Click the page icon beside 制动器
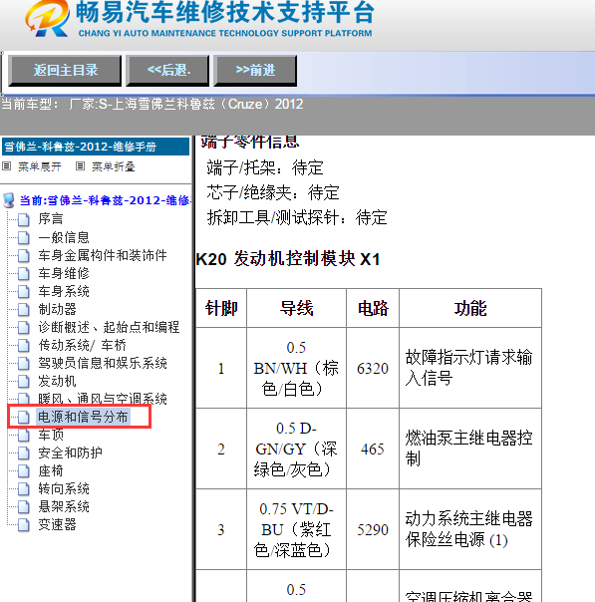 23,310
